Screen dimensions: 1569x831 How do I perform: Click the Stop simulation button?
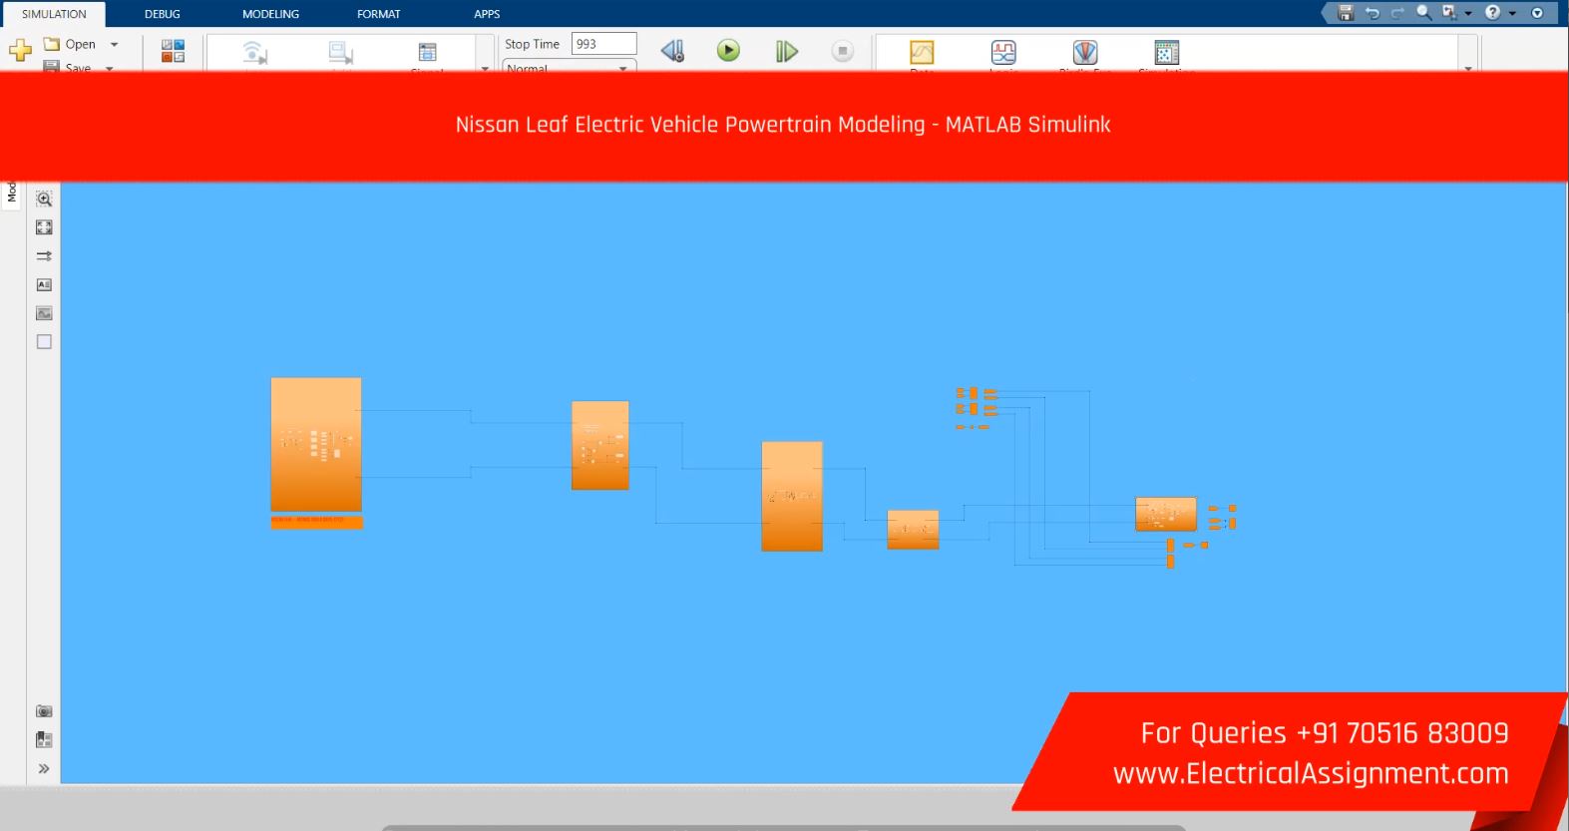click(843, 51)
